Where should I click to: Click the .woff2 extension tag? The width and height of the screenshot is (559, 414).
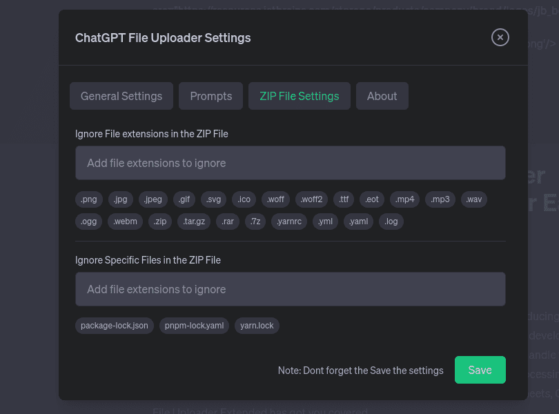(311, 199)
